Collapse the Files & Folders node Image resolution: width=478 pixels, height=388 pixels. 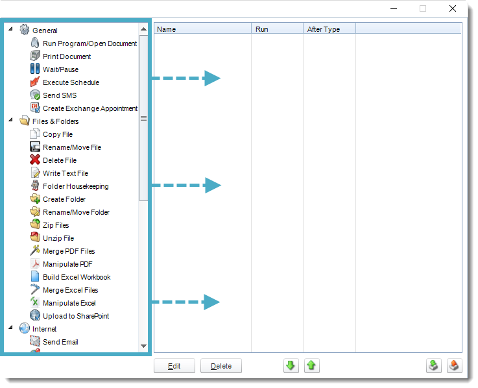[x=10, y=120]
